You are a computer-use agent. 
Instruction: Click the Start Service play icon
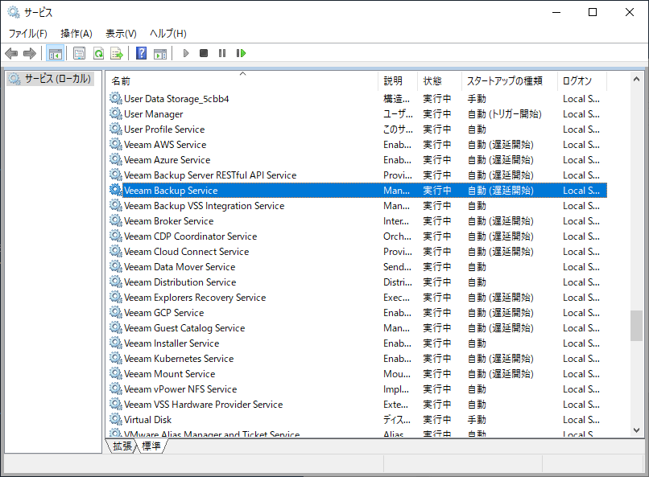(x=186, y=53)
